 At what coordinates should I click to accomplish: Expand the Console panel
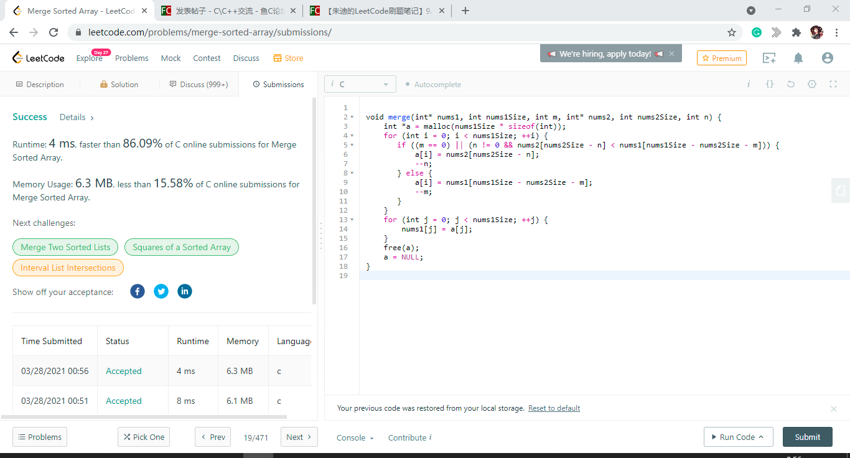(x=355, y=437)
